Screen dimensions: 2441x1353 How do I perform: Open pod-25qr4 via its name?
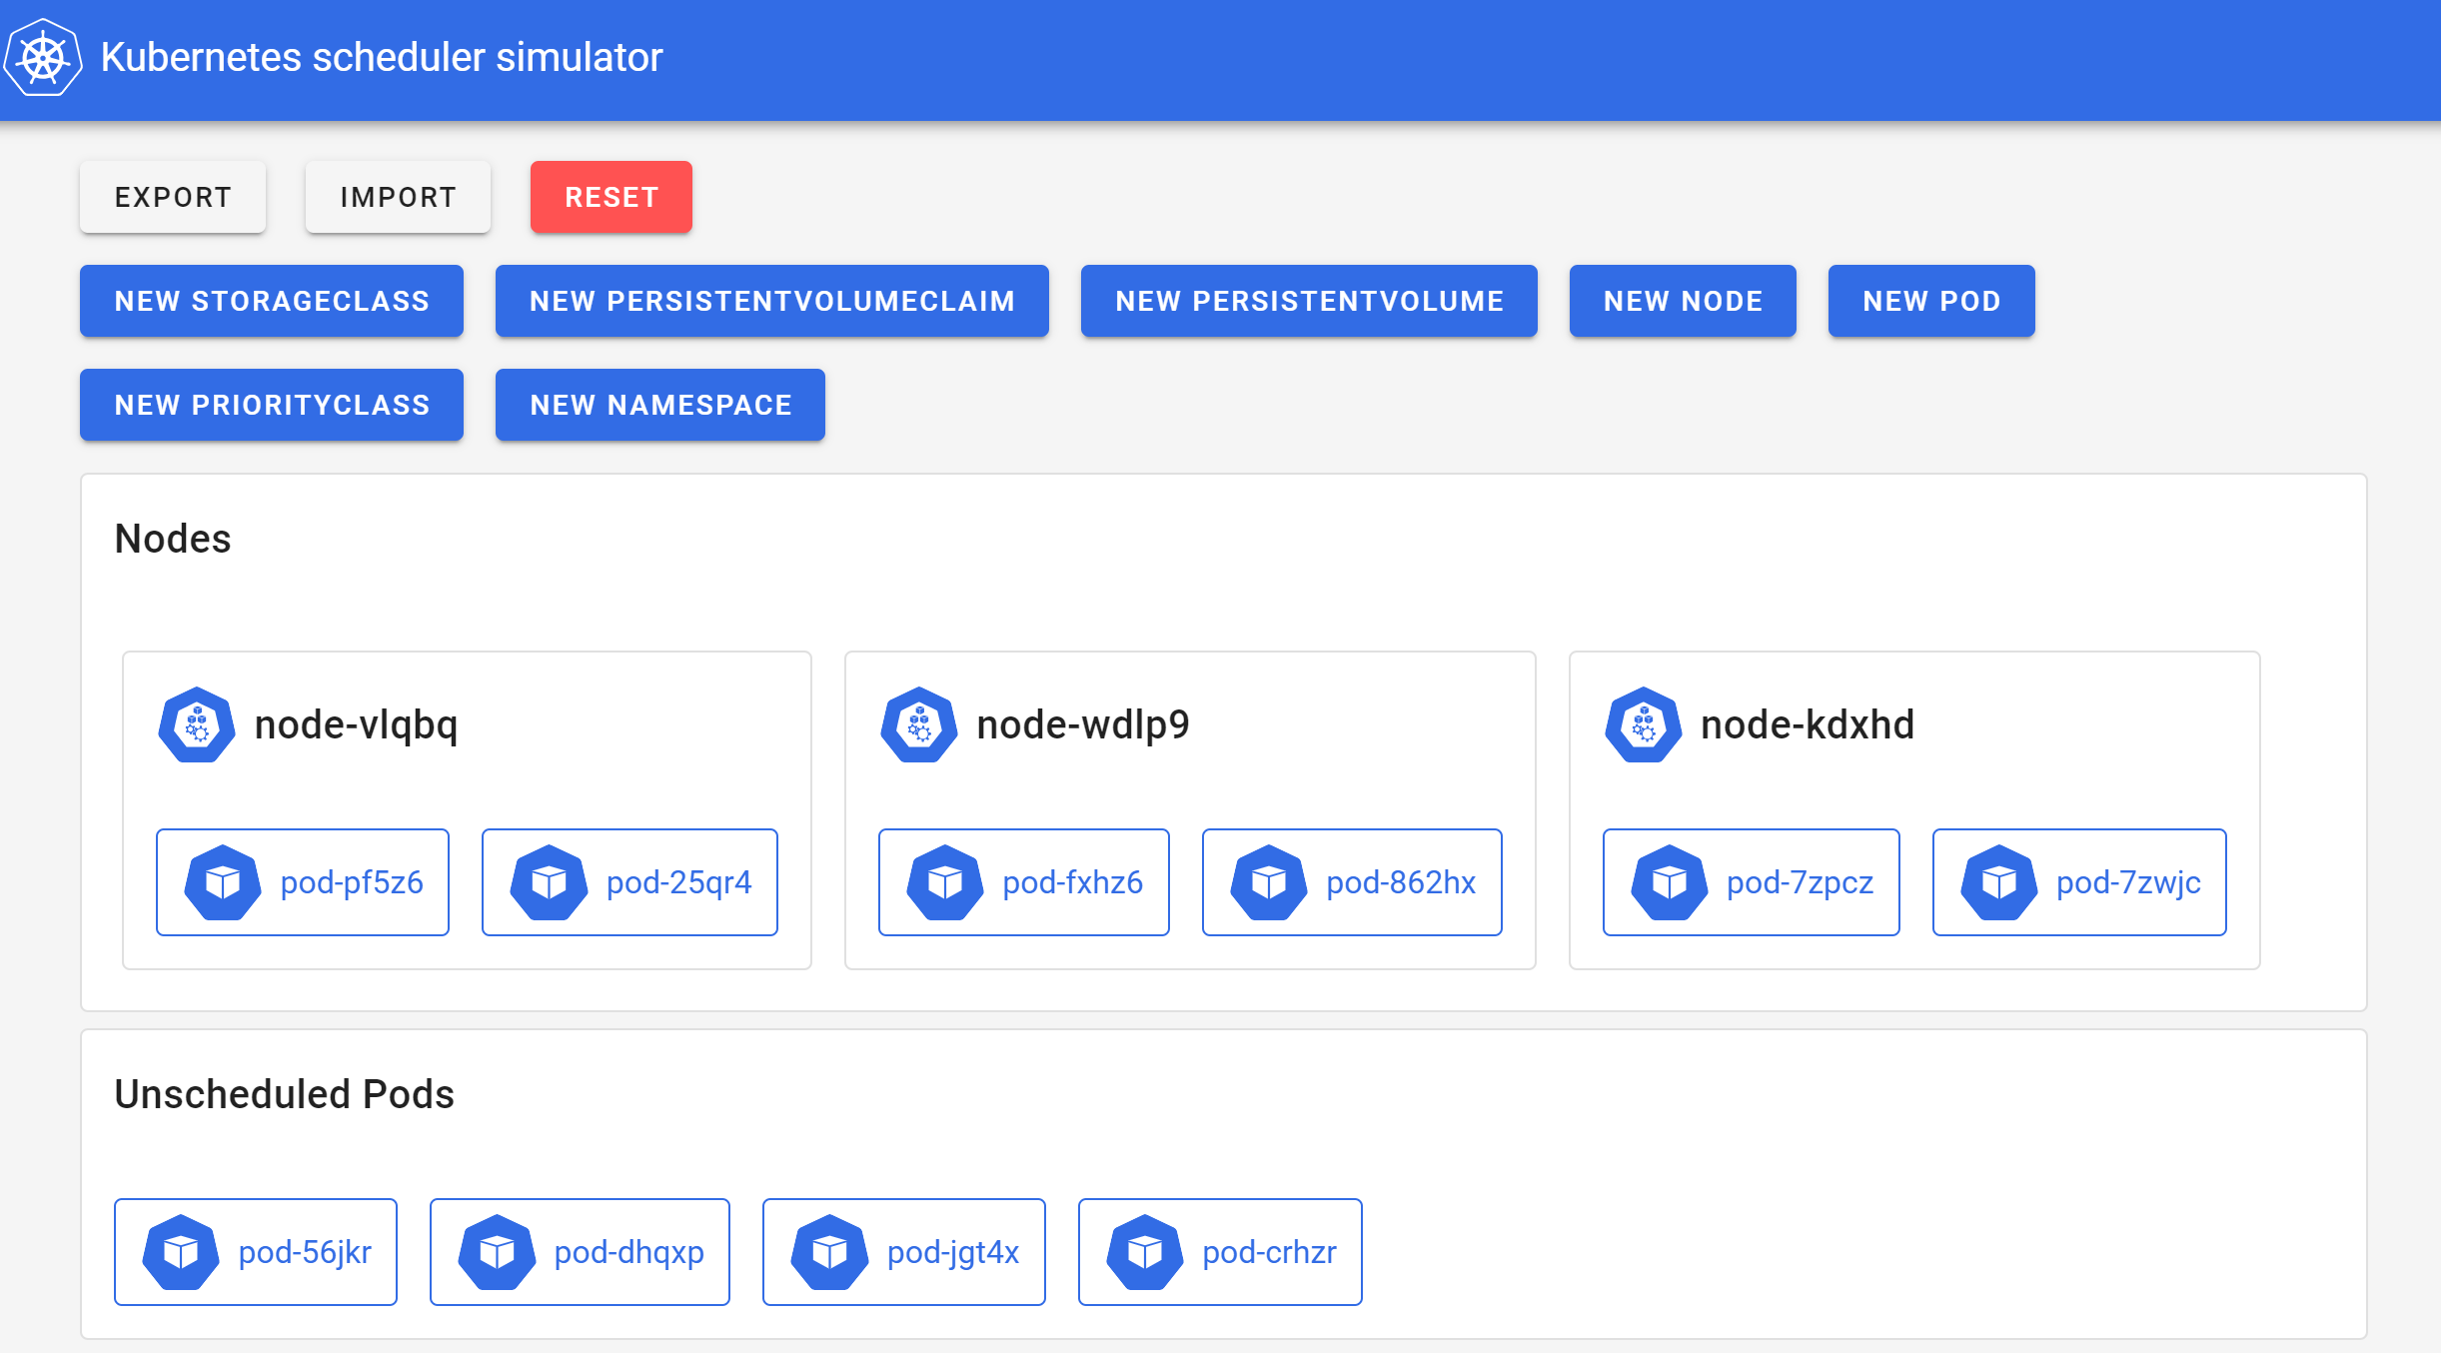pos(679,883)
